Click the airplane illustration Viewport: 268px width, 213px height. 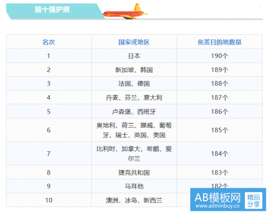point(125,12)
